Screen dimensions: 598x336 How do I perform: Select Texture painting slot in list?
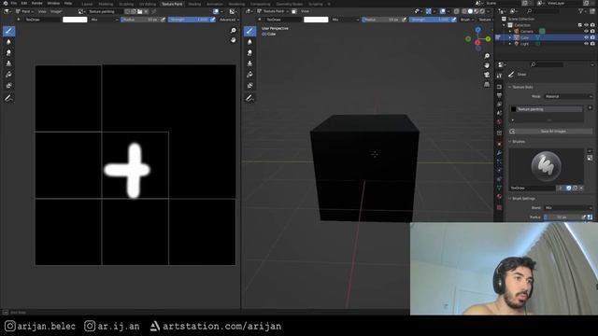(x=546, y=109)
